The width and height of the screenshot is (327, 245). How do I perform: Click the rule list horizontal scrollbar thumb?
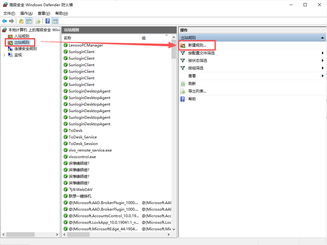tap(78, 235)
